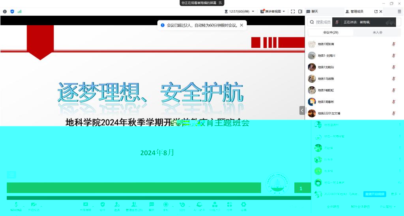Open the hamburger menu at top right

coord(399,11)
